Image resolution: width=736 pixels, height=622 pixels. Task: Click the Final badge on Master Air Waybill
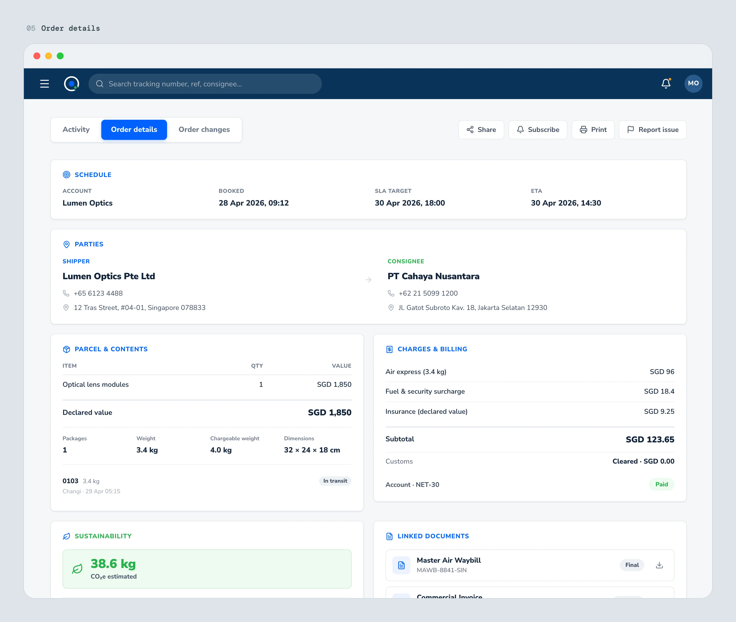pyautogui.click(x=632, y=565)
